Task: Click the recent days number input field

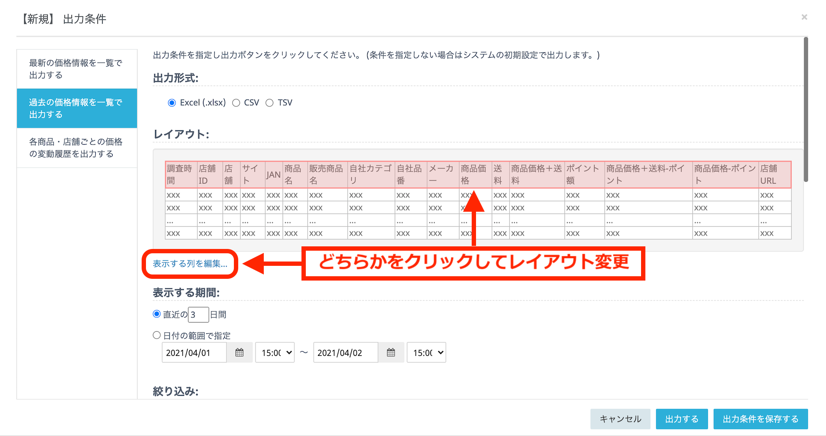Action: tap(198, 314)
